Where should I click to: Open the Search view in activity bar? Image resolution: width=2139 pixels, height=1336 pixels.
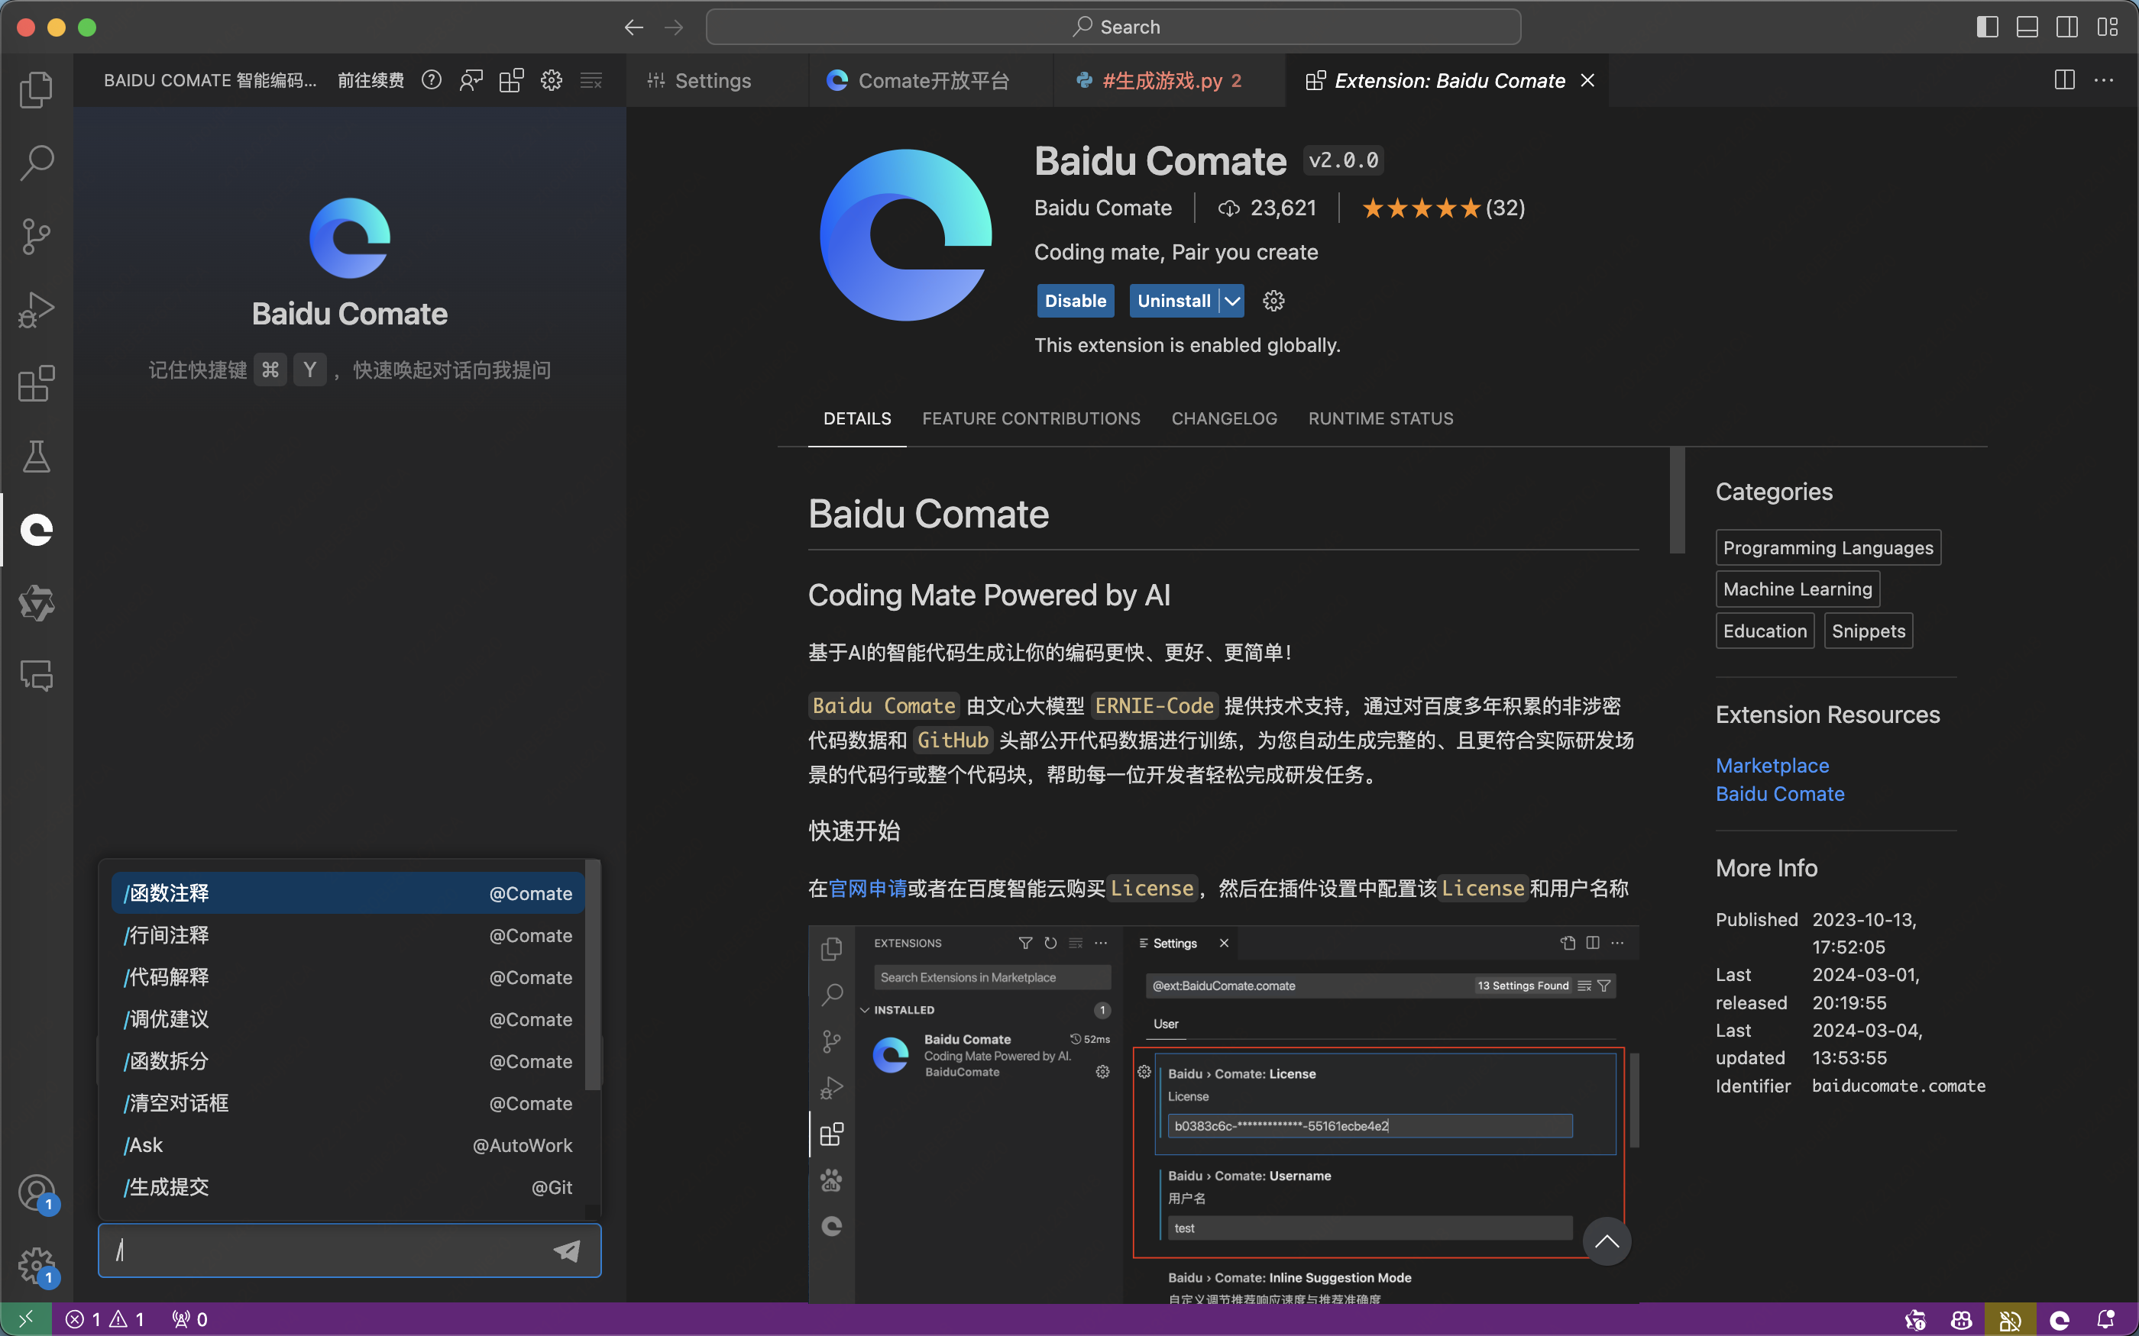click(x=36, y=163)
